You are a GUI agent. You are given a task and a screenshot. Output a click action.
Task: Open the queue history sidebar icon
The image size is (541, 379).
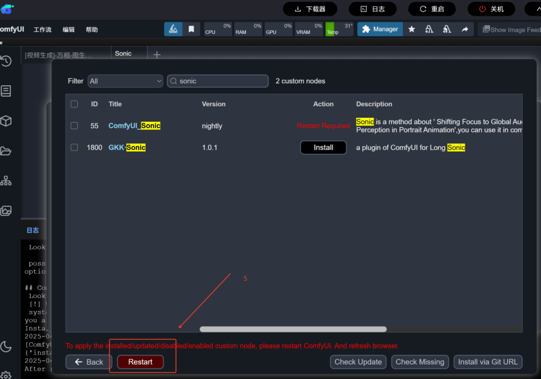point(6,61)
